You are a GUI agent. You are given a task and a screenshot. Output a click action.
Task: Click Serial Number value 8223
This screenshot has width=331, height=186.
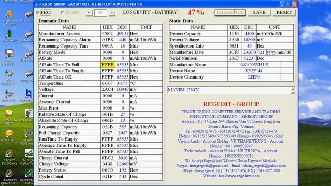click(x=249, y=58)
